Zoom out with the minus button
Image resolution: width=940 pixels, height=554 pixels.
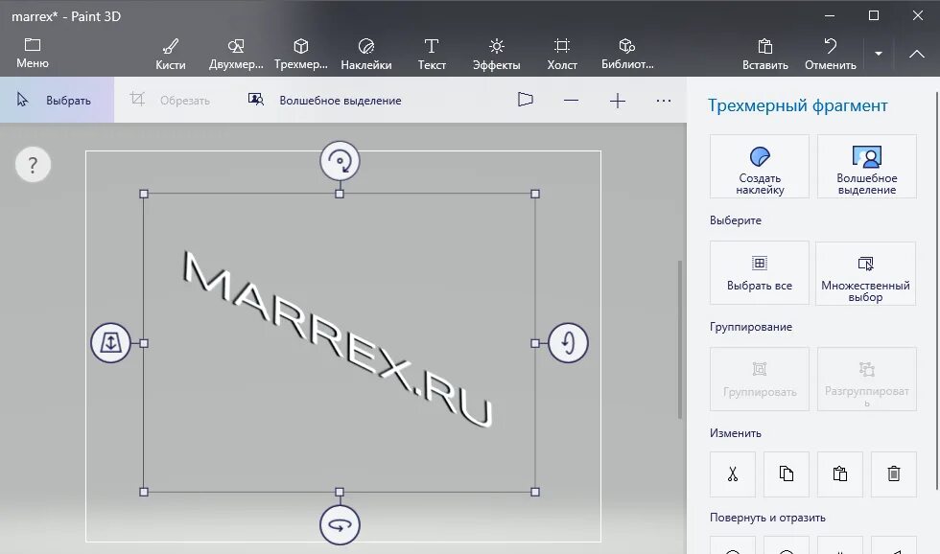click(572, 101)
